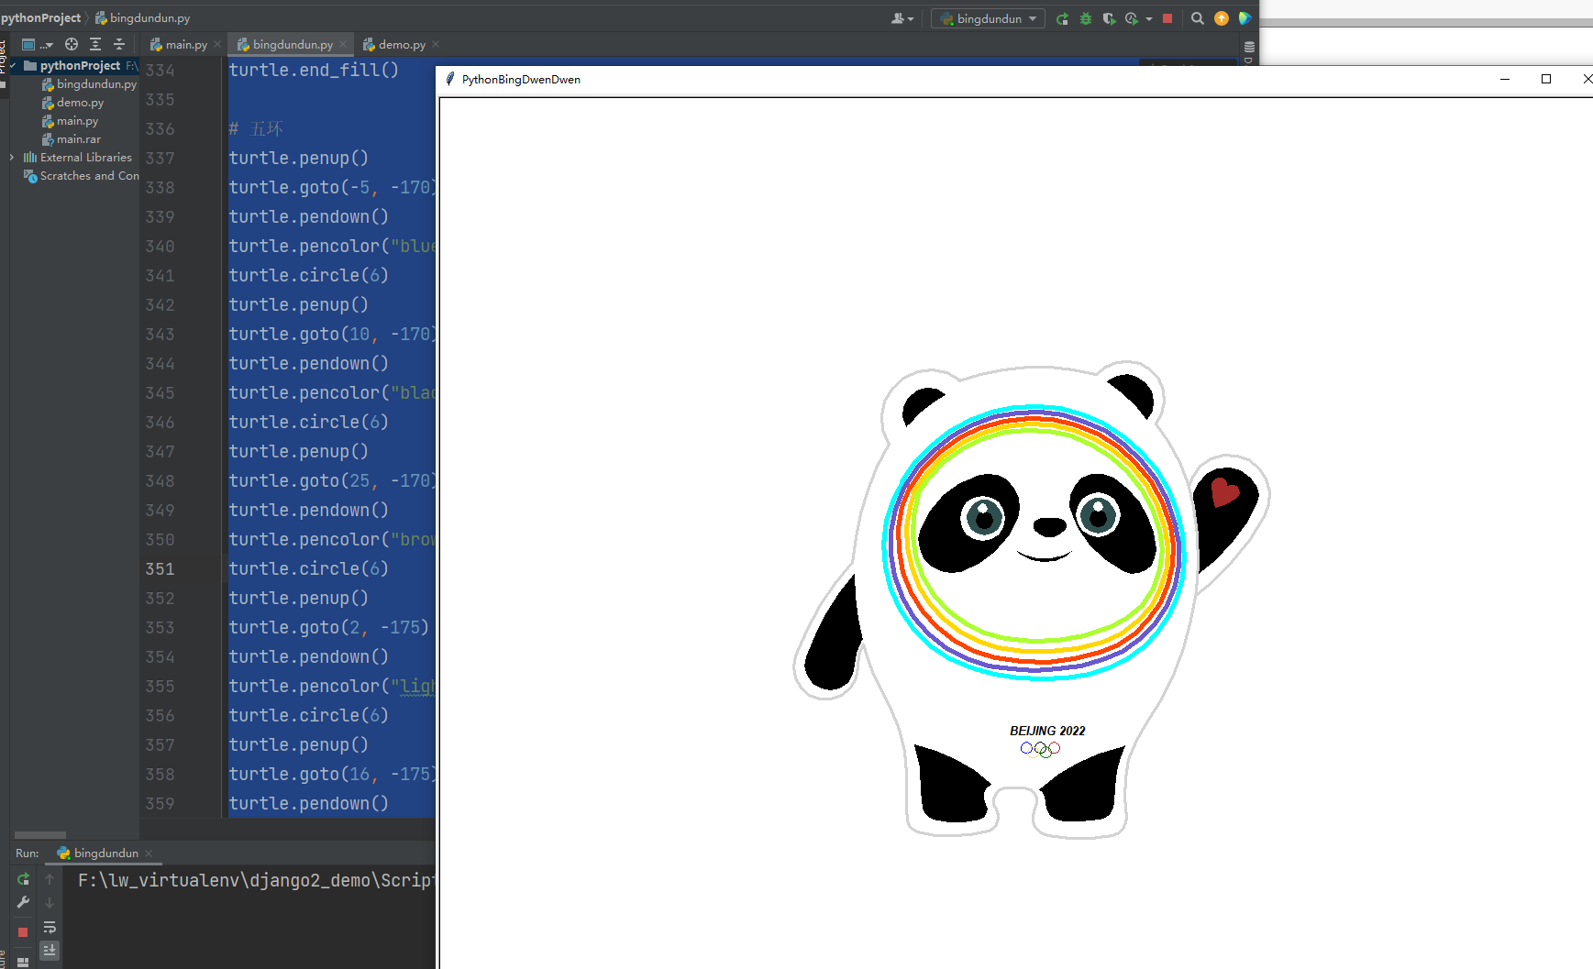Minimize the PythonBingDwenDwen turtle window
The height and width of the screenshot is (969, 1593).
click(x=1505, y=80)
